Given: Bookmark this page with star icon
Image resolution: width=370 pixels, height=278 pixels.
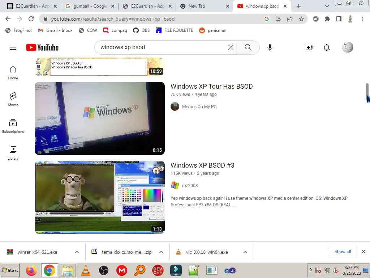Looking at the screenshot, I should pyautogui.click(x=301, y=19).
